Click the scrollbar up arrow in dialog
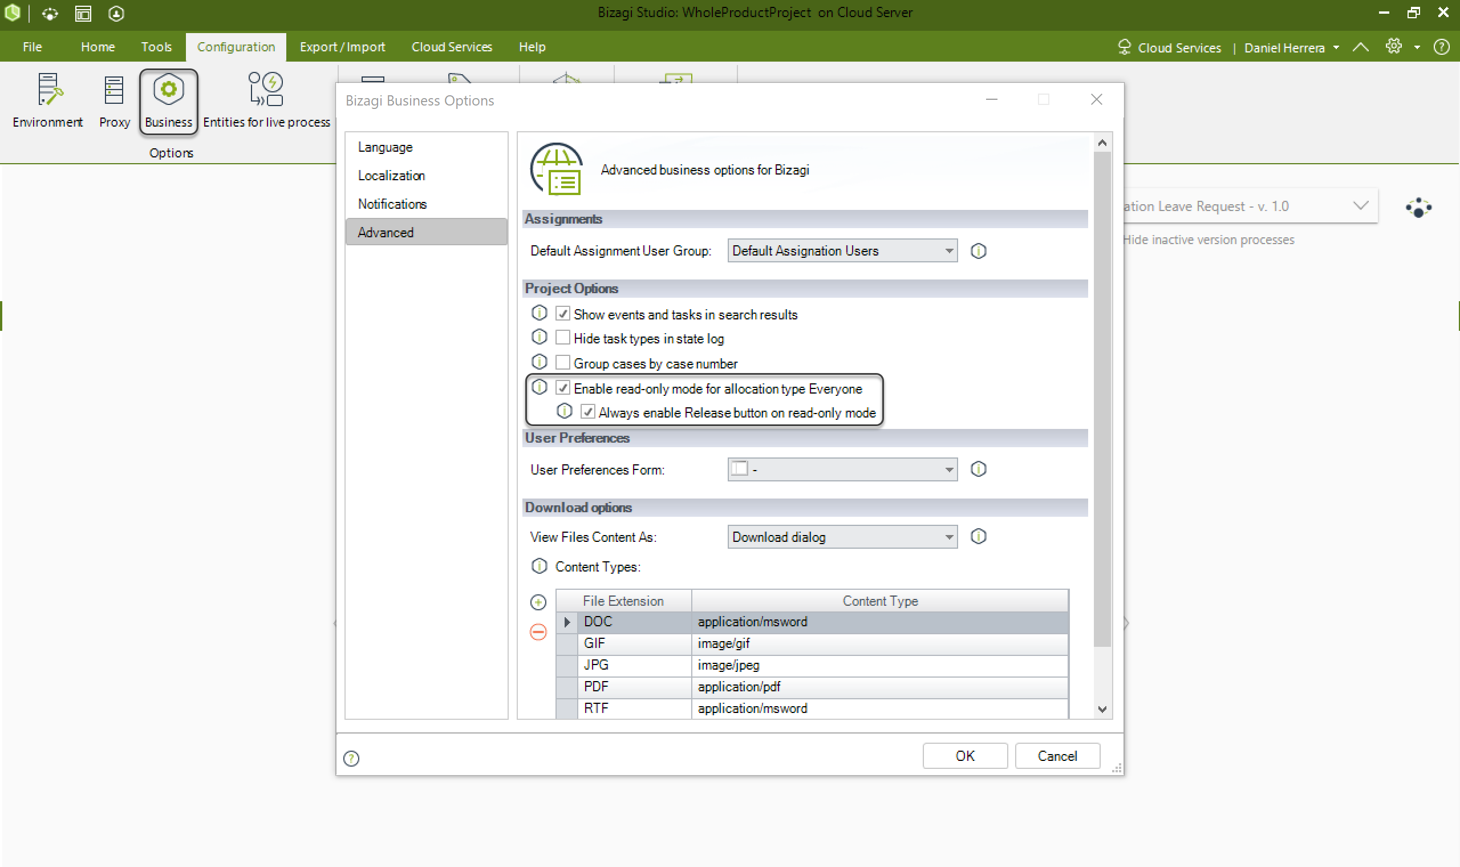This screenshot has height=867, width=1460. pyautogui.click(x=1102, y=143)
